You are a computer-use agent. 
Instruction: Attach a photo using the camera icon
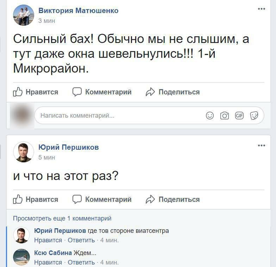(x=225, y=116)
